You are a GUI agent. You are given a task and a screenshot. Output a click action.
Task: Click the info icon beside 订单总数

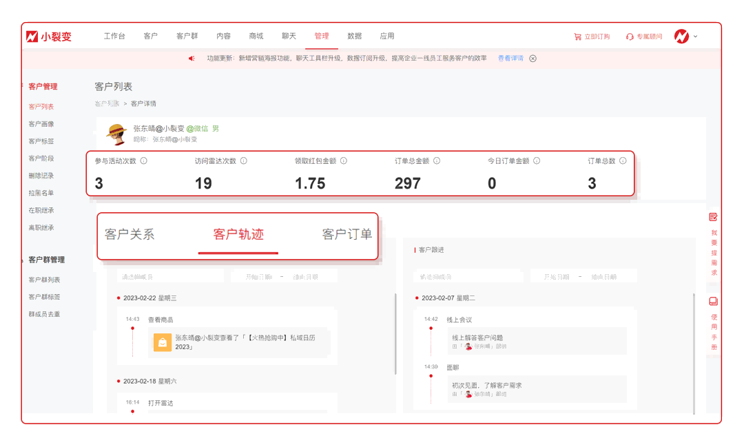(623, 160)
